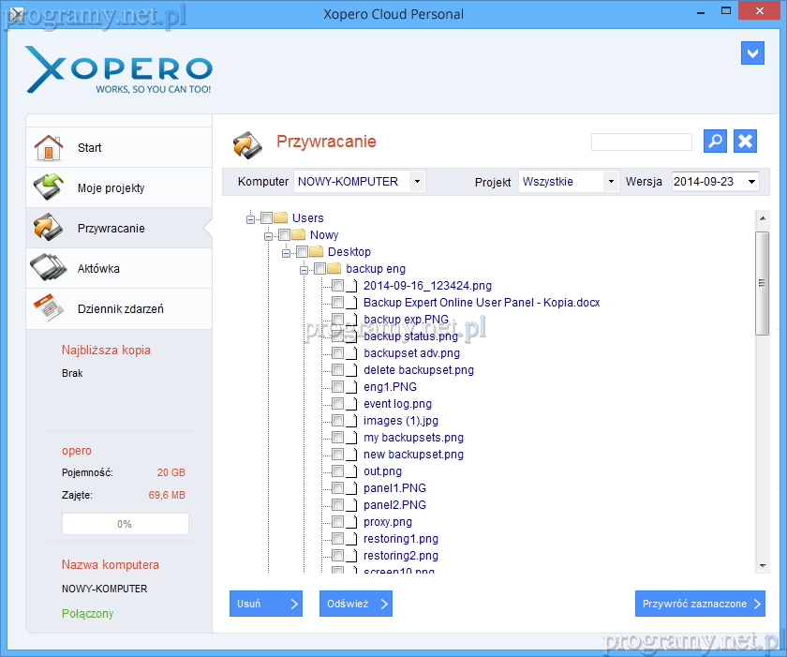787x657 pixels.
Task: Check the box for proxy.png
Action: point(338,522)
